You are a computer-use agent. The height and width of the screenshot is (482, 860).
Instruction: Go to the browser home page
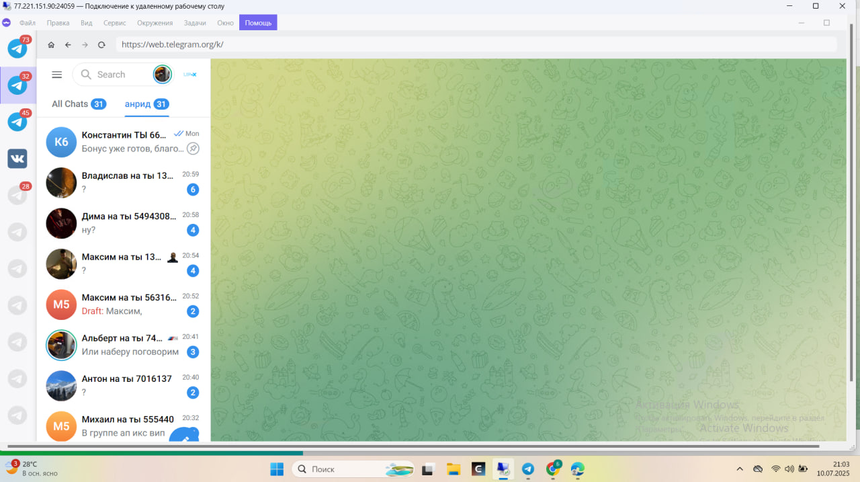tap(51, 45)
